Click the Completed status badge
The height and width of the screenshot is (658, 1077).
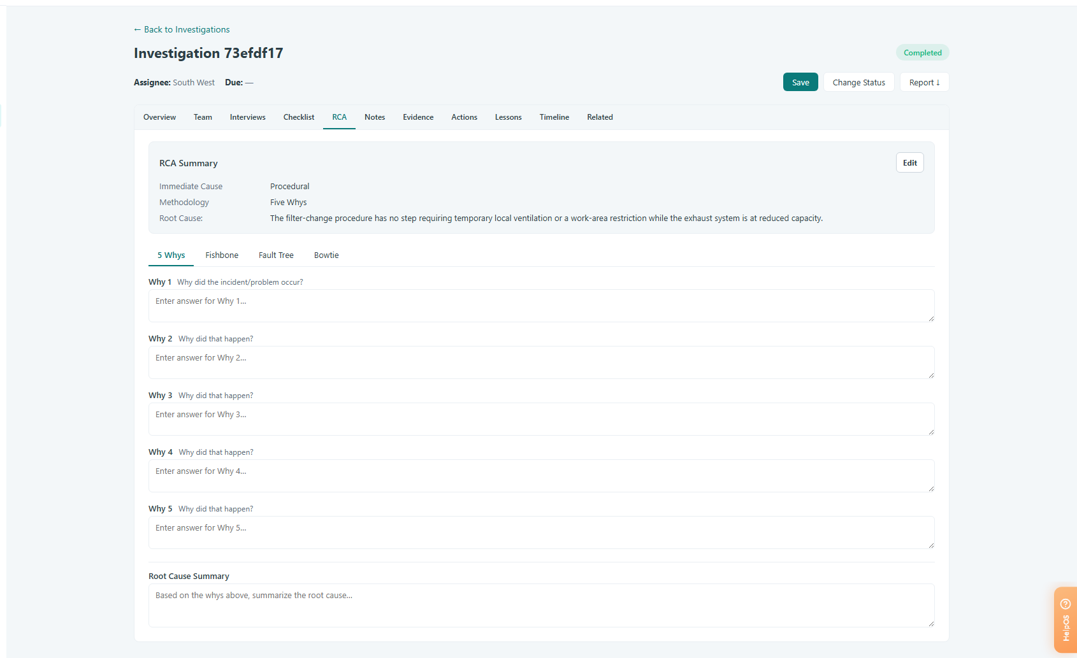point(922,53)
